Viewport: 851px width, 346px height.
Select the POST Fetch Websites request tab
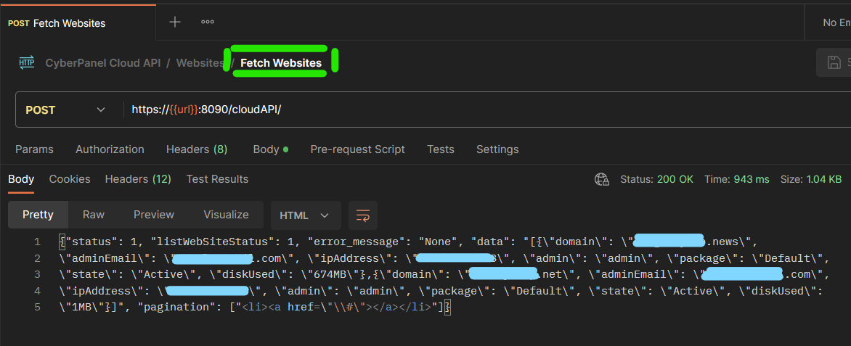[x=78, y=22]
